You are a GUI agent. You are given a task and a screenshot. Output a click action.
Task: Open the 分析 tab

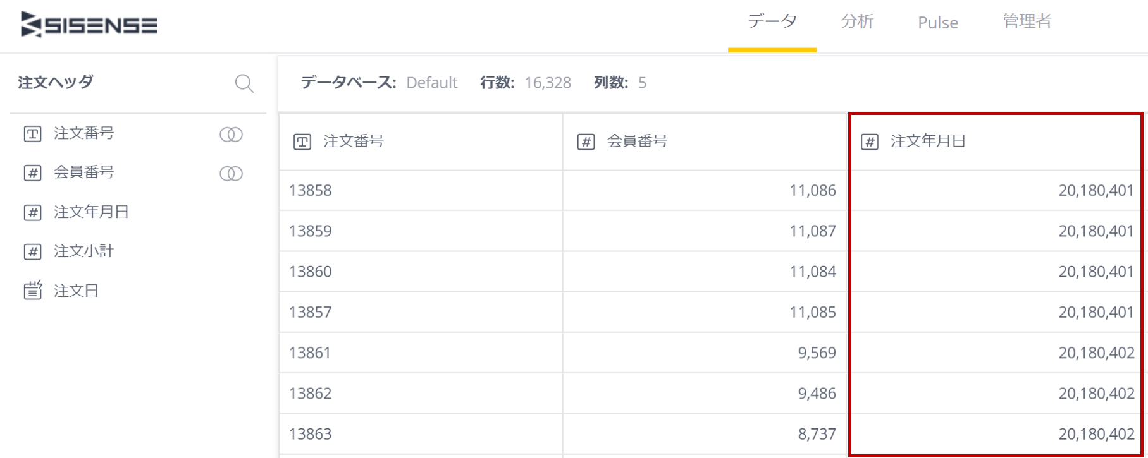tap(857, 22)
